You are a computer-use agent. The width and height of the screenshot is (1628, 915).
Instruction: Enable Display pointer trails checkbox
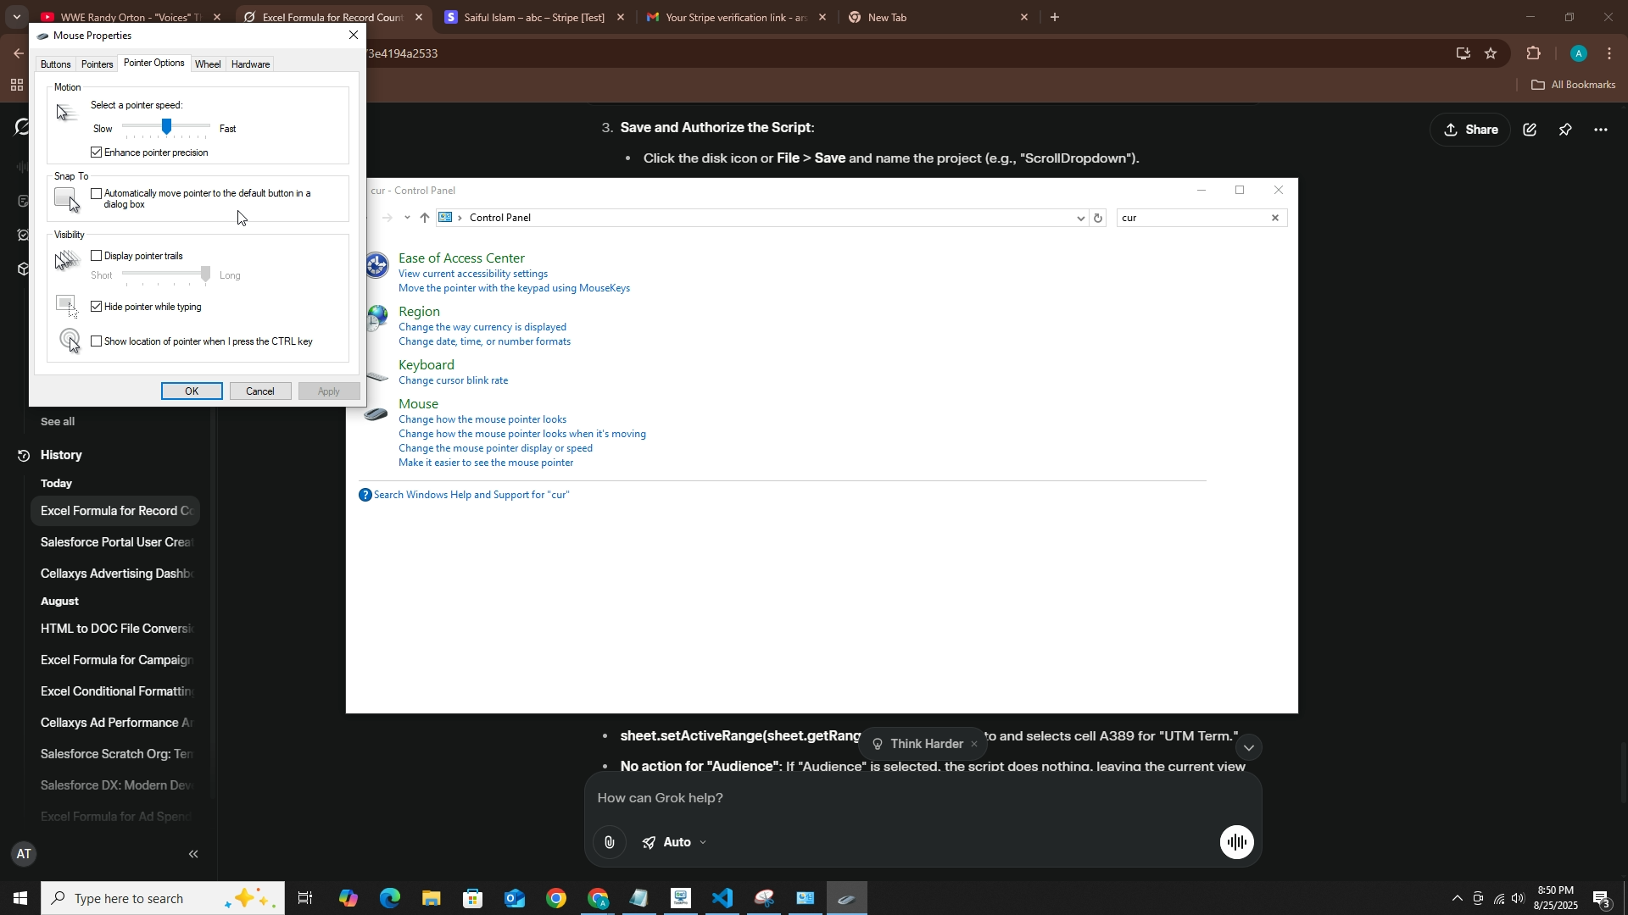97,256
